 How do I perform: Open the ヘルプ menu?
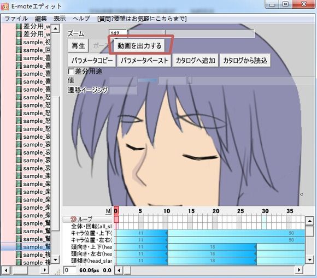pos(81,19)
